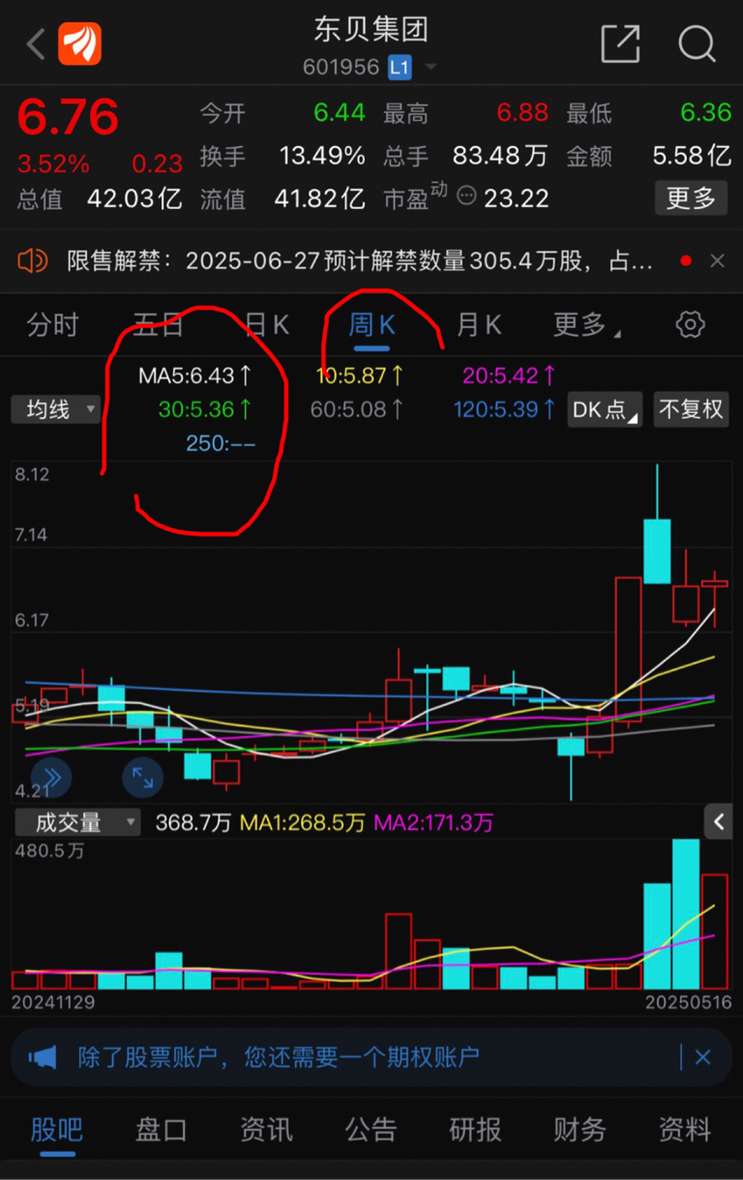Toggle the DK点 signal option
This screenshot has height=1180, width=743.
(x=606, y=409)
